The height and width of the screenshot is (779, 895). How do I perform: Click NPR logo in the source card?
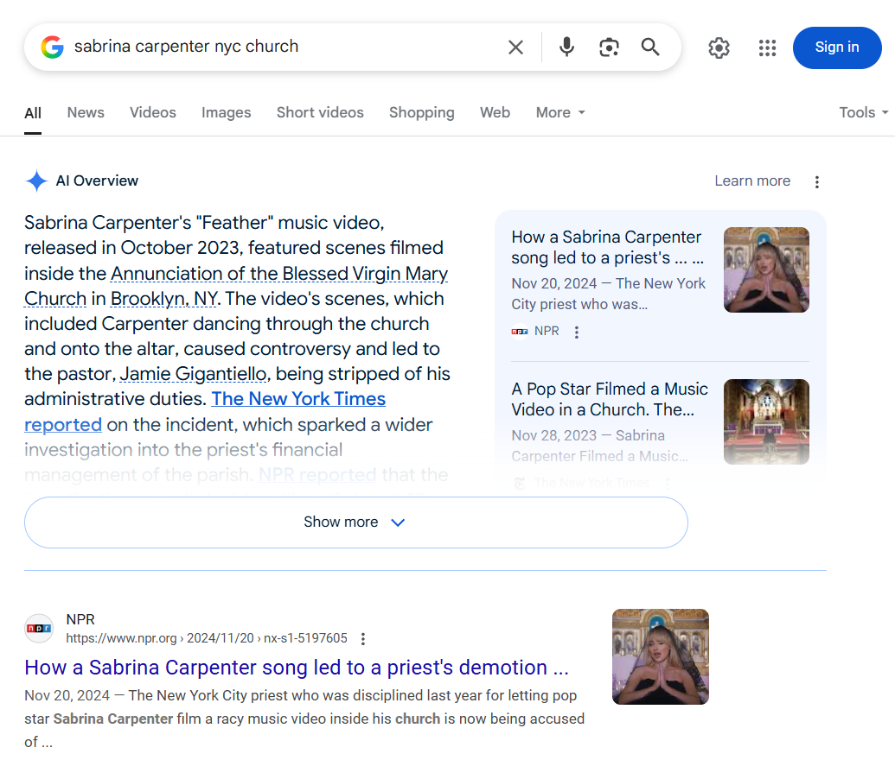520,331
